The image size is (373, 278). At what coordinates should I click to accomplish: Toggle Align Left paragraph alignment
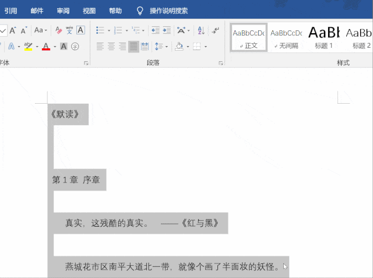point(100,47)
